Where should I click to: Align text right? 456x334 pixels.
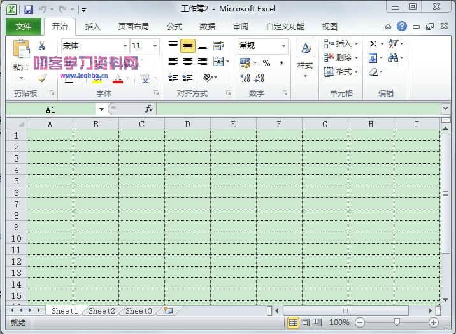(203, 61)
